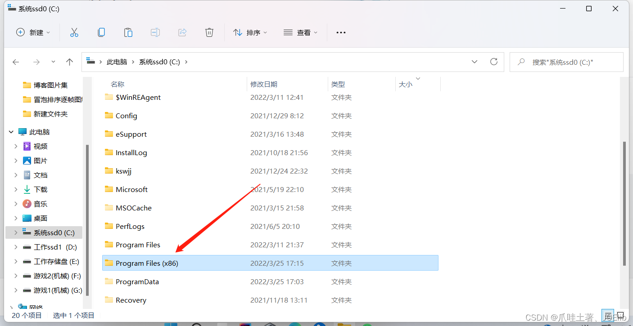Viewport: 633px width, 326px height.
Task: Collapse the This PC (此电脑) tree node
Action: coord(11,132)
